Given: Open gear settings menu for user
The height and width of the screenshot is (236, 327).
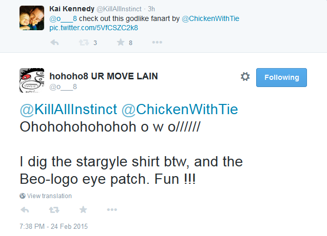Looking at the screenshot, I should [x=245, y=77].
